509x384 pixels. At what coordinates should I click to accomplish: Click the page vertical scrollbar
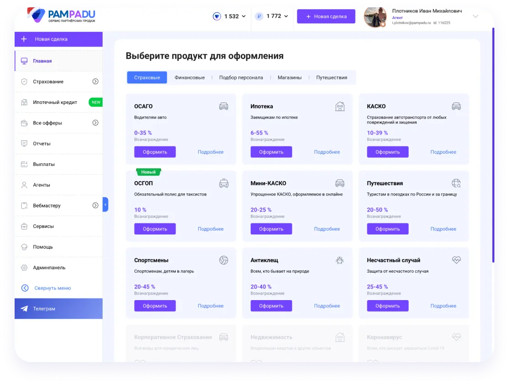[x=493, y=146]
